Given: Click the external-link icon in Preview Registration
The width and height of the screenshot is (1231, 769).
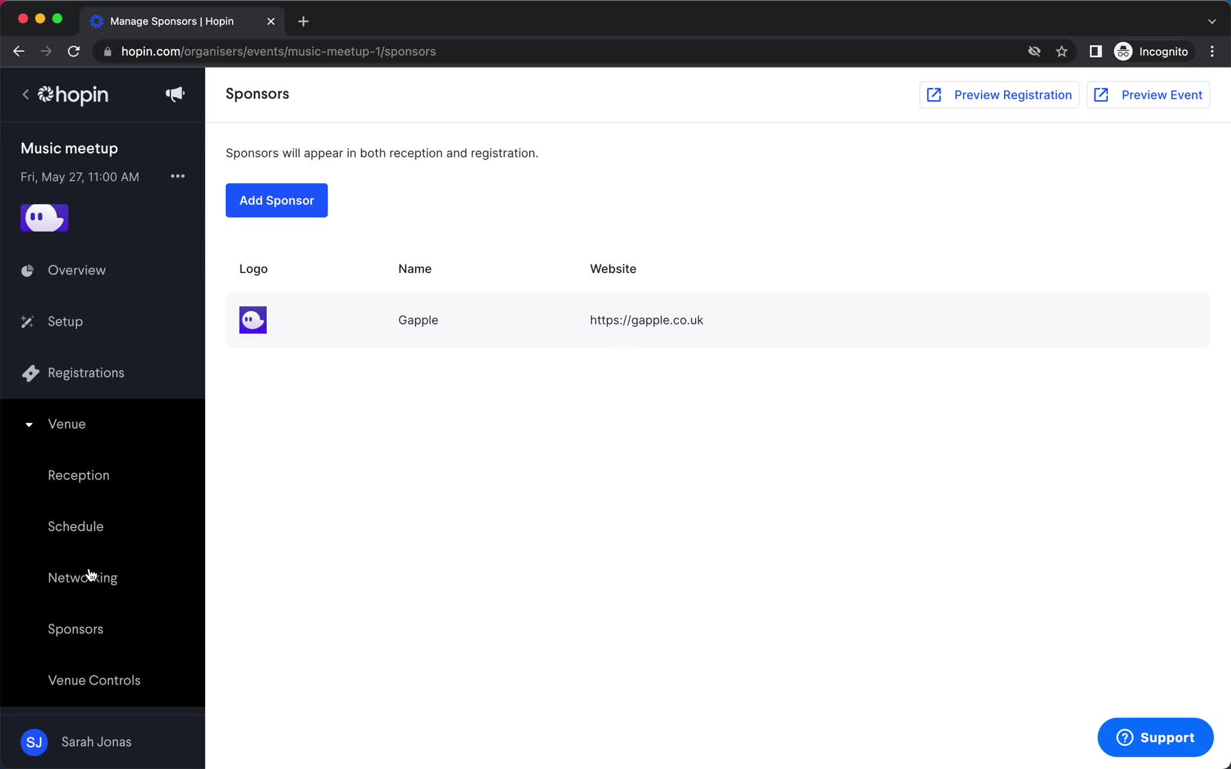Looking at the screenshot, I should point(934,95).
